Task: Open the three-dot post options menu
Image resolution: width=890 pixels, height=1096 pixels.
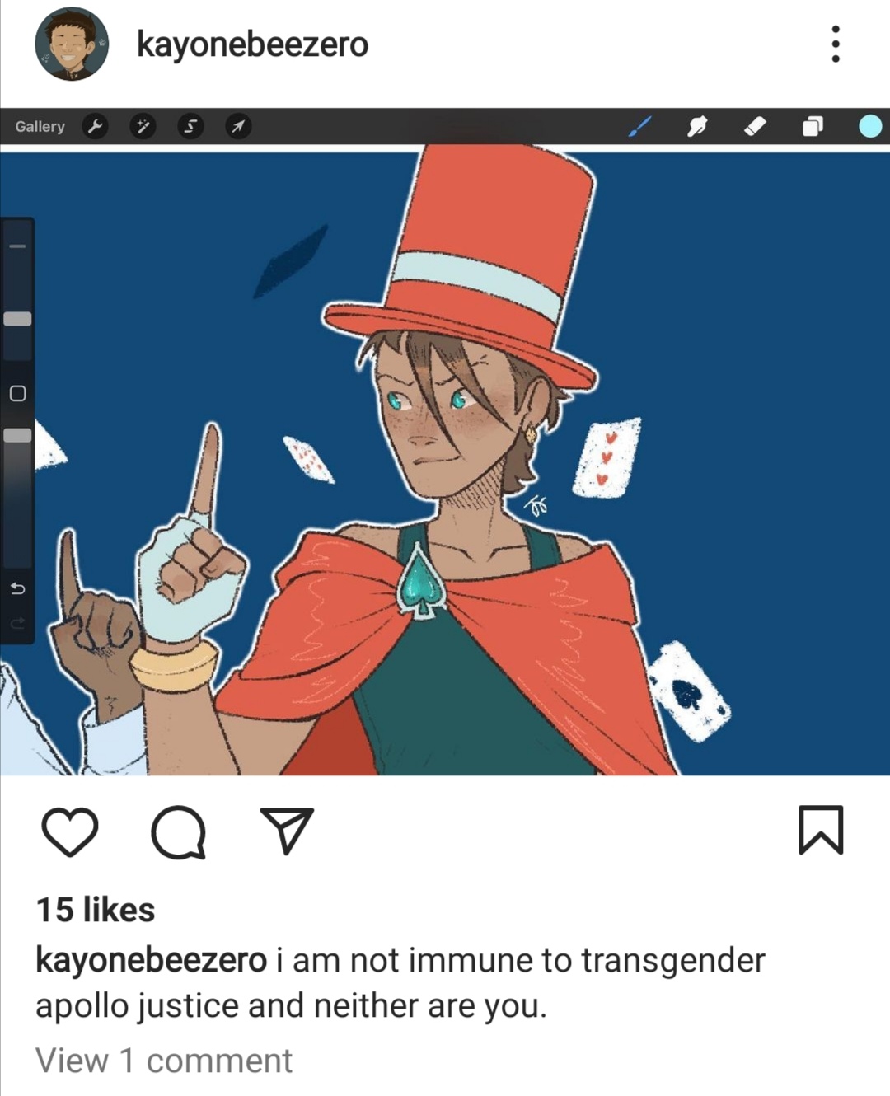Action: (836, 44)
